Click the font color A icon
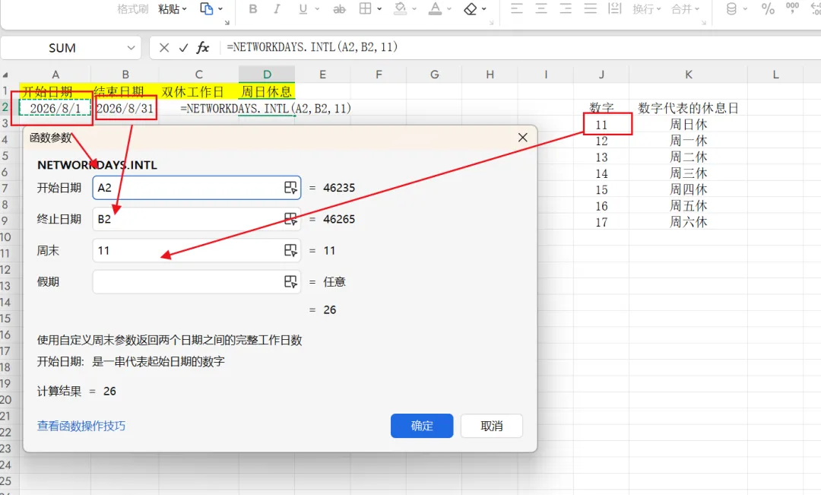The width and height of the screenshot is (821, 495). (435, 8)
